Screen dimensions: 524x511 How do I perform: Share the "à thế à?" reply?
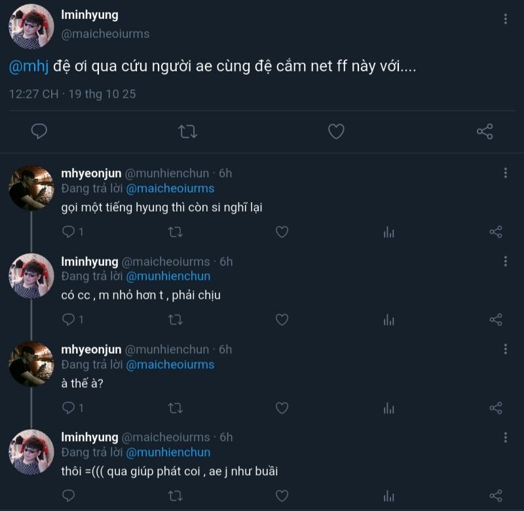496,408
